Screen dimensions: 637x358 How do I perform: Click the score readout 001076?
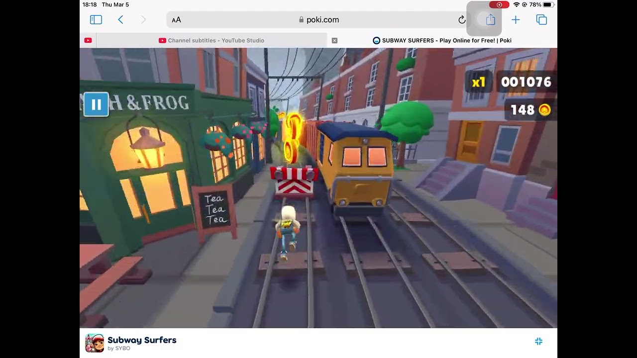click(526, 82)
